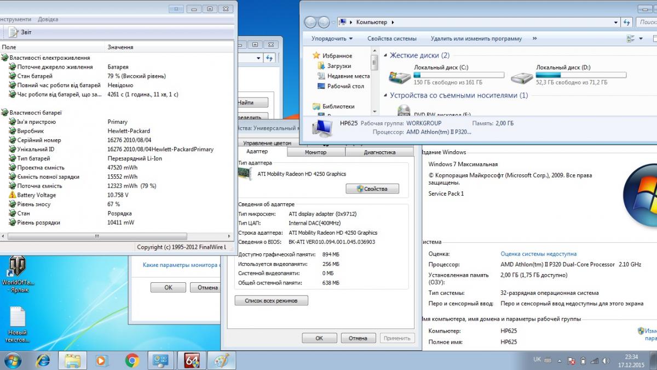Open Windows Explorer from the taskbar
Viewport: 657px width, 370px height.
[x=73, y=360]
